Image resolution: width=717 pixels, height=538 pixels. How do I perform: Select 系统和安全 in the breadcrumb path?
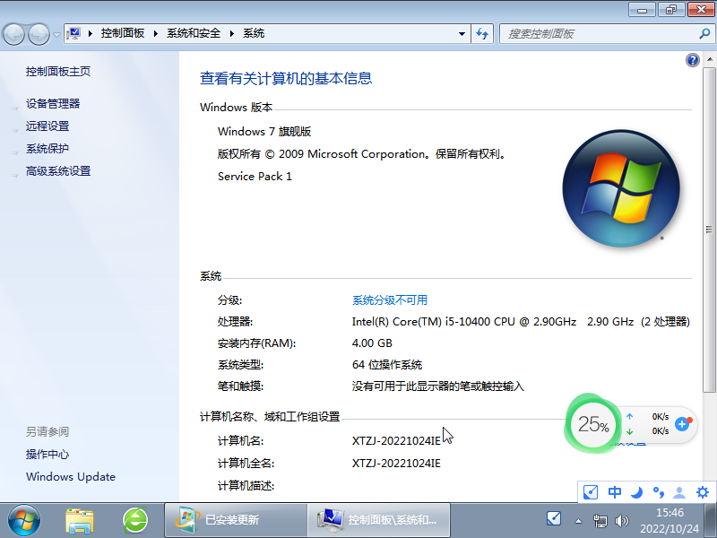click(194, 33)
